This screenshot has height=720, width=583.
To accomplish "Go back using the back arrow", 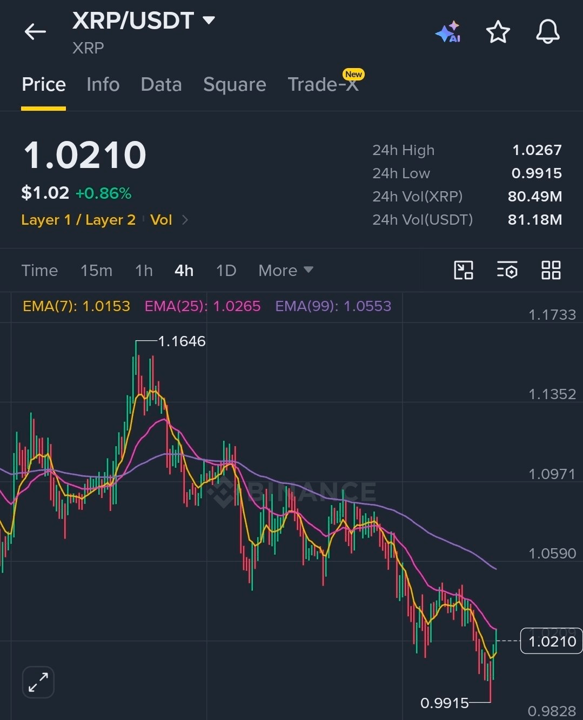I will point(35,32).
